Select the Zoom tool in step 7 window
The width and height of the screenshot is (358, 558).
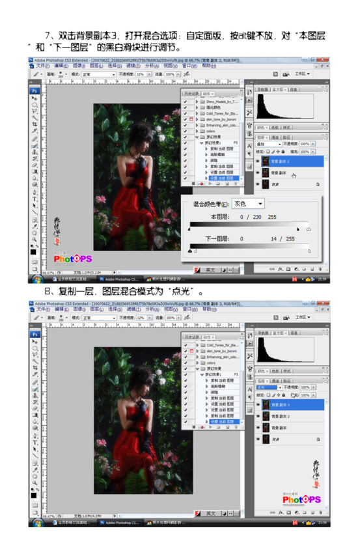point(34,240)
